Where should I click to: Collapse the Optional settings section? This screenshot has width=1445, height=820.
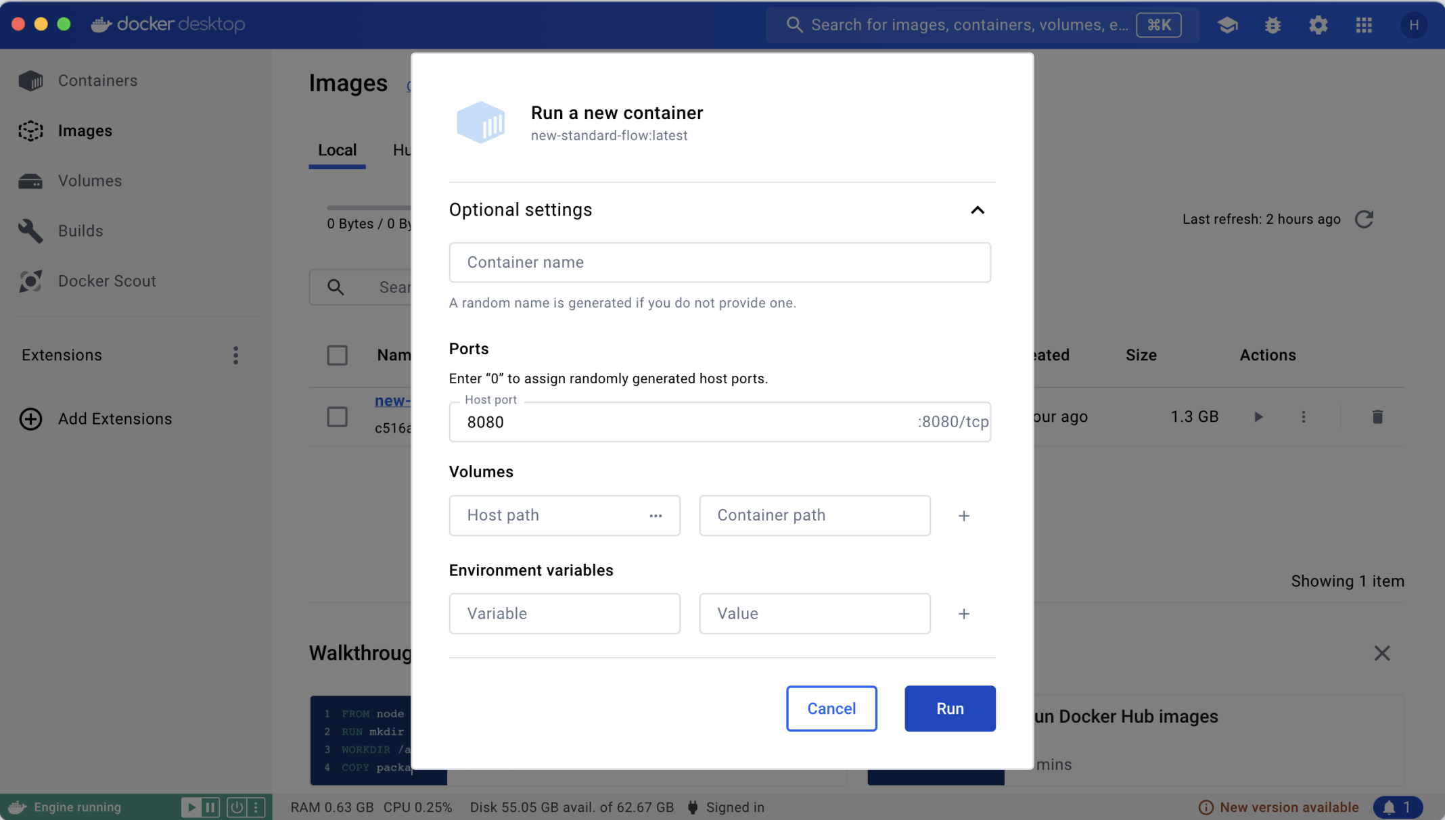coord(977,210)
